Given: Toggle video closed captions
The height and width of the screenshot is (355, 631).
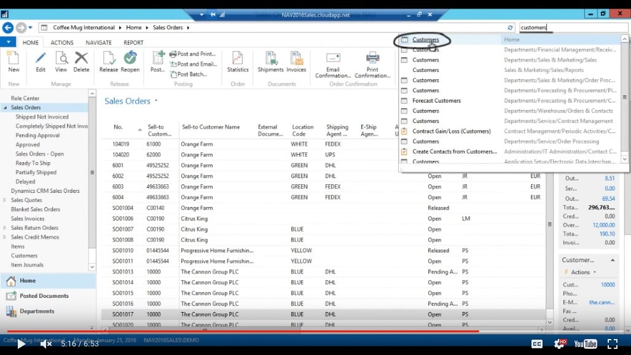Looking at the screenshot, I should pyautogui.click(x=537, y=344).
